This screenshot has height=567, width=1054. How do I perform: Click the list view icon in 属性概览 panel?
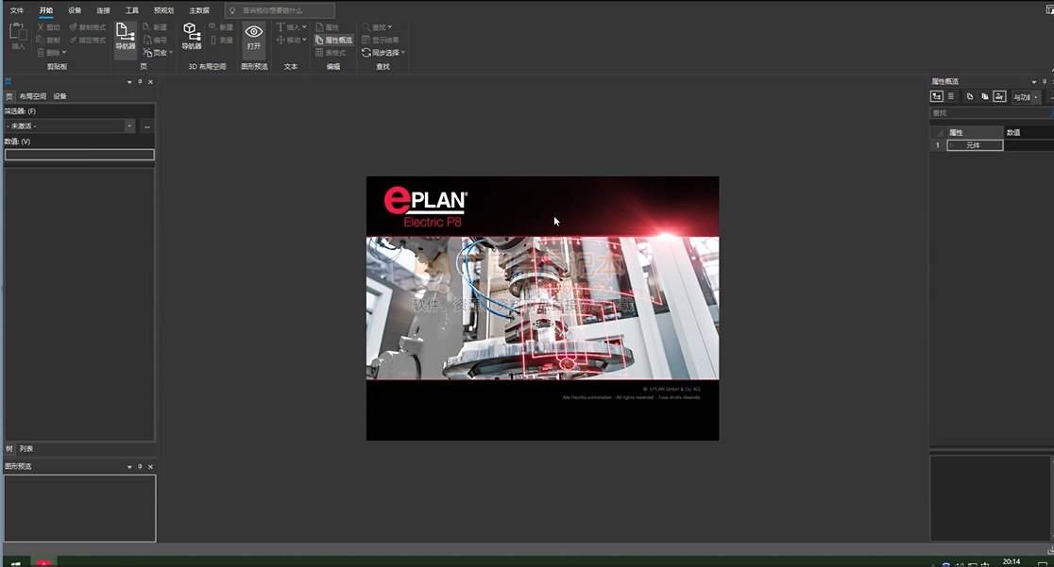coord(951,96)
